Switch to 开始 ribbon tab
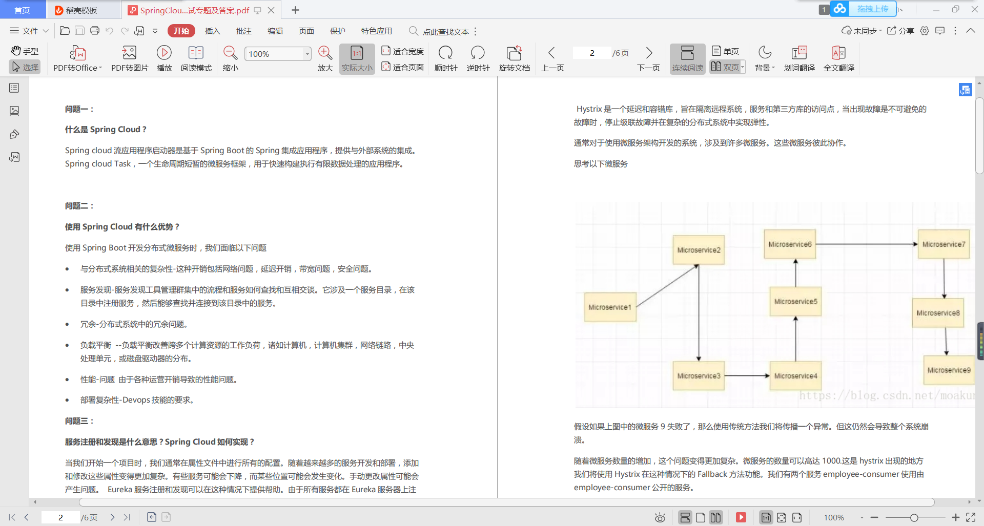The width and height of the screenshot is (984, 526). [181, 31]
